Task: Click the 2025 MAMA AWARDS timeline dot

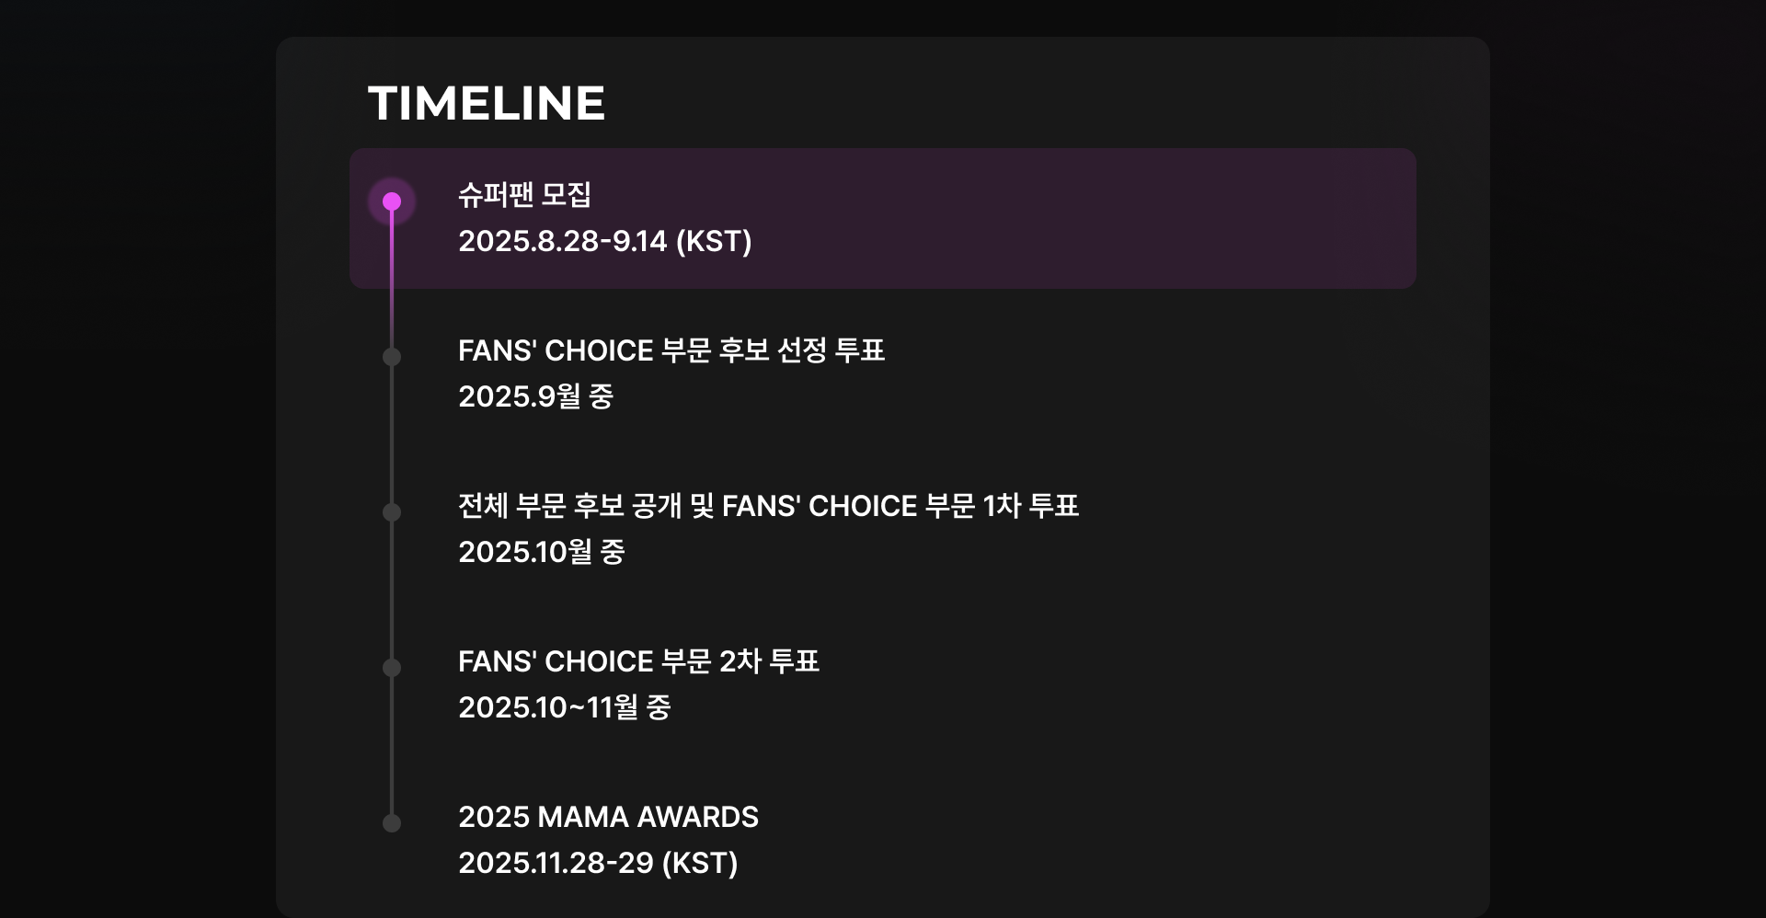Action: pyautogui.click(x=392, y=823)
